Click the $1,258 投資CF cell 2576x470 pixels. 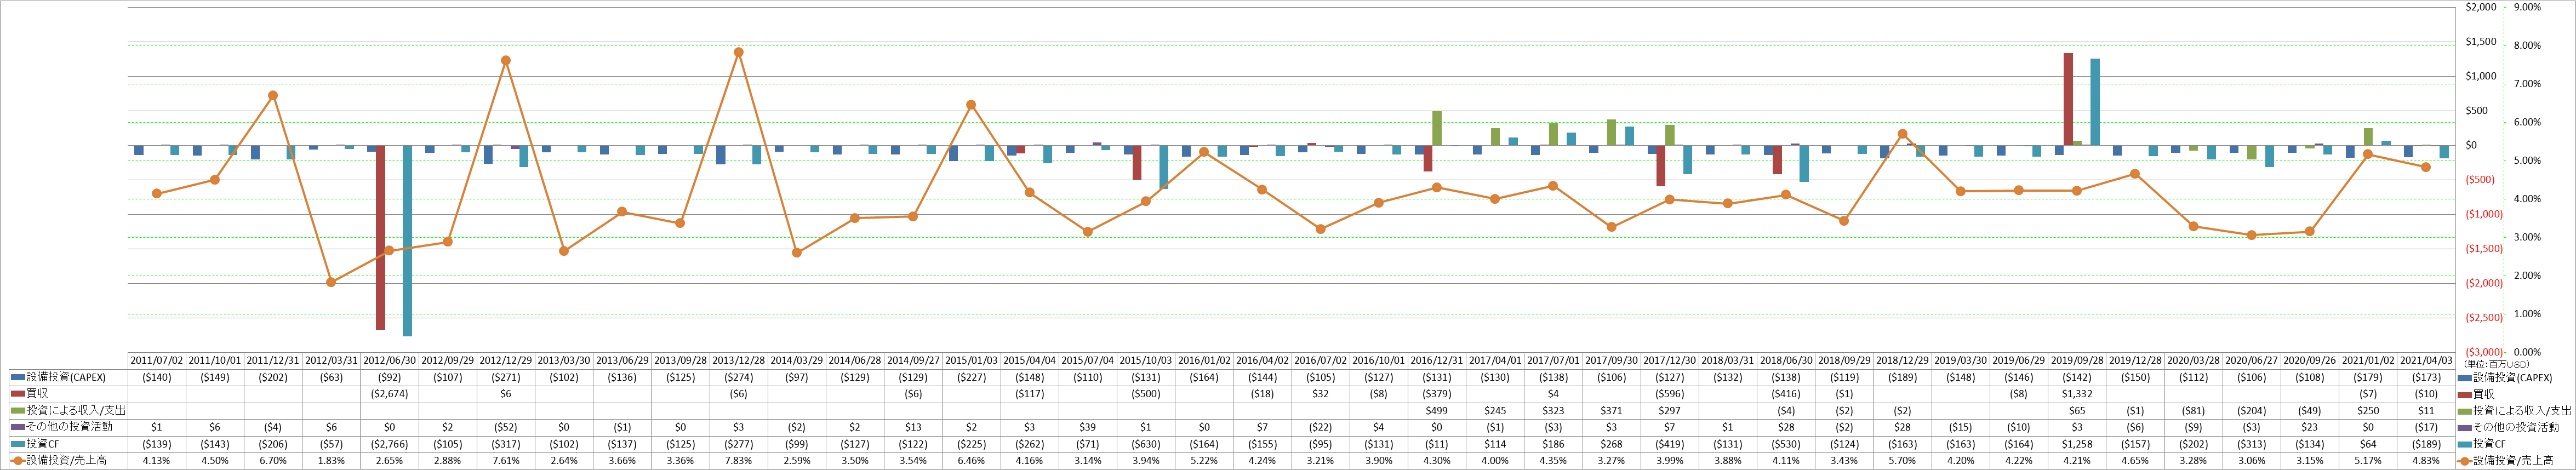pos(2077,444)
